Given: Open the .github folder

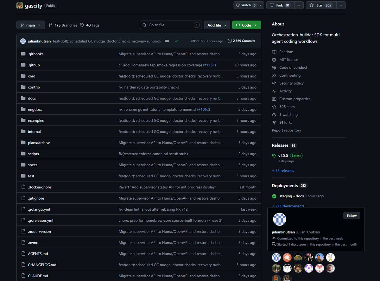Looking at the screenshot, I should 34,65.
